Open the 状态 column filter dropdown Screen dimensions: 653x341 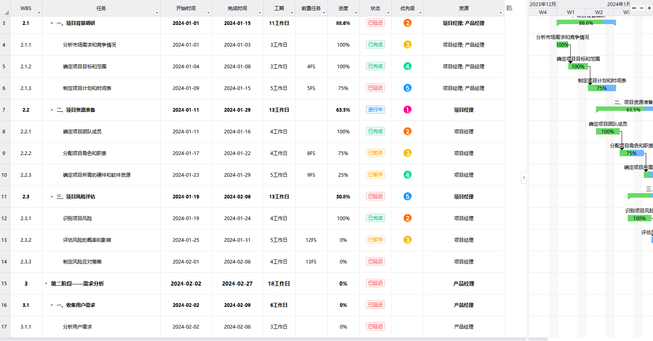tap(388, 13)
